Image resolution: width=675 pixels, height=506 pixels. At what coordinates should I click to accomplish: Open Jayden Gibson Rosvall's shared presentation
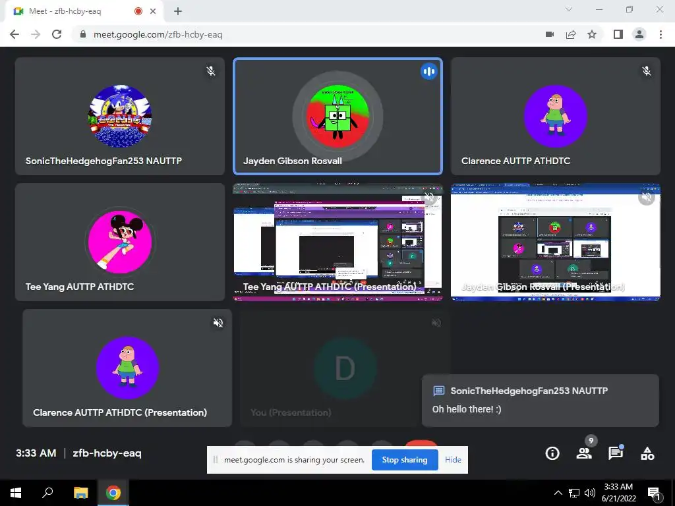click(555, 242)
